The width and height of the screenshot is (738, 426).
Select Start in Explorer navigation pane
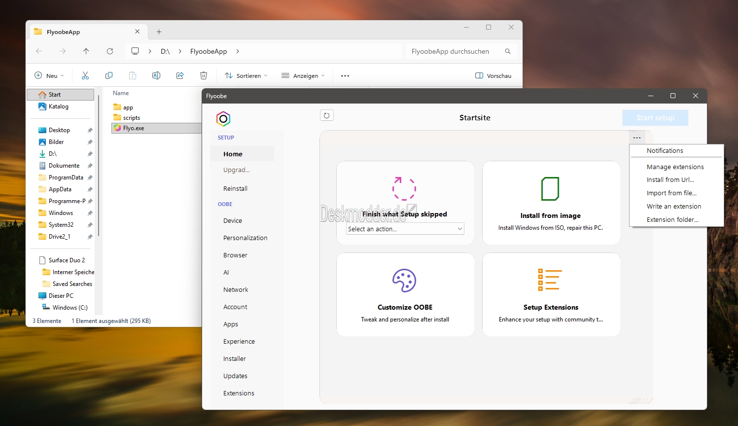61,95
